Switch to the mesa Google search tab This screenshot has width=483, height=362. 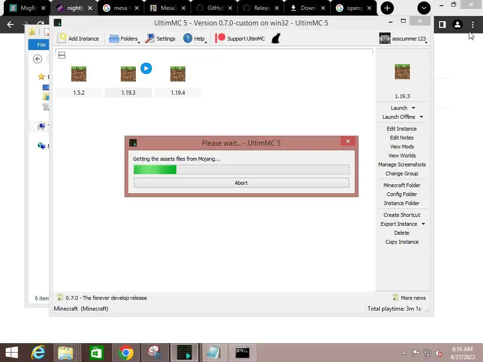121,8
